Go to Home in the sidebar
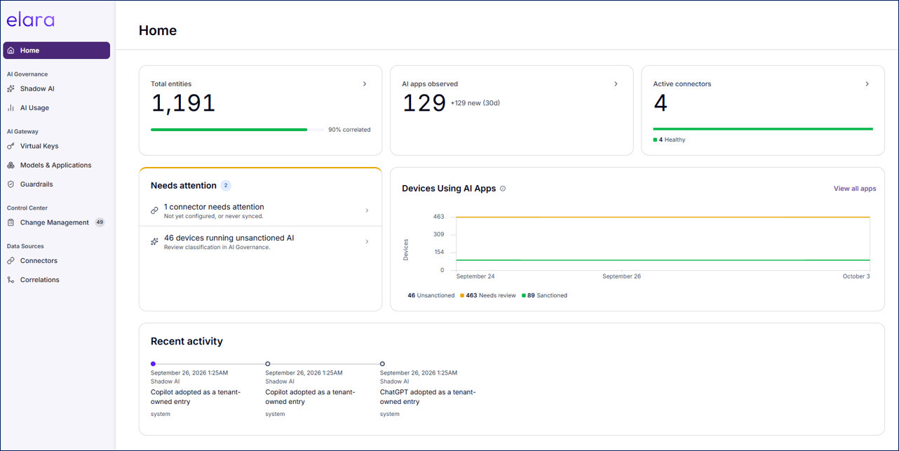 (57, 51)
